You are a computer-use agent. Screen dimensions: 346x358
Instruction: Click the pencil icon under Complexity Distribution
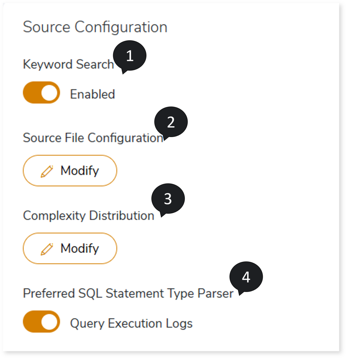click(47, 249)
